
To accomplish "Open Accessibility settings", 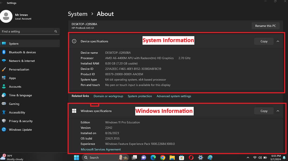I will [x=17, y=112].
